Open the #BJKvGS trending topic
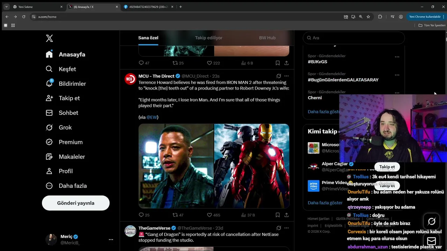447x251 pixels. (x=317, y=62)
